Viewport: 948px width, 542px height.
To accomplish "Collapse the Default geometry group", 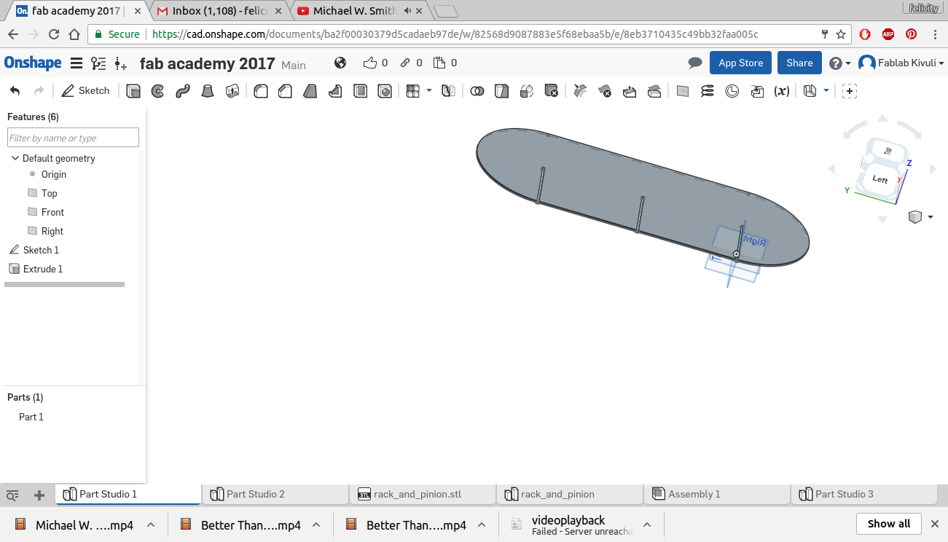I will 15,158.
